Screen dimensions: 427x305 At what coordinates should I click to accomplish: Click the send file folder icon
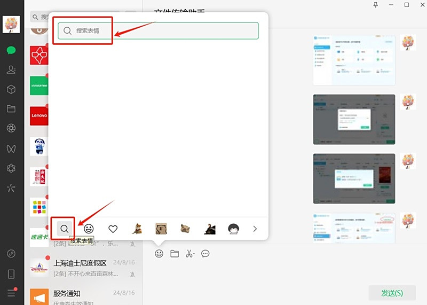click(x=175, y=254)
